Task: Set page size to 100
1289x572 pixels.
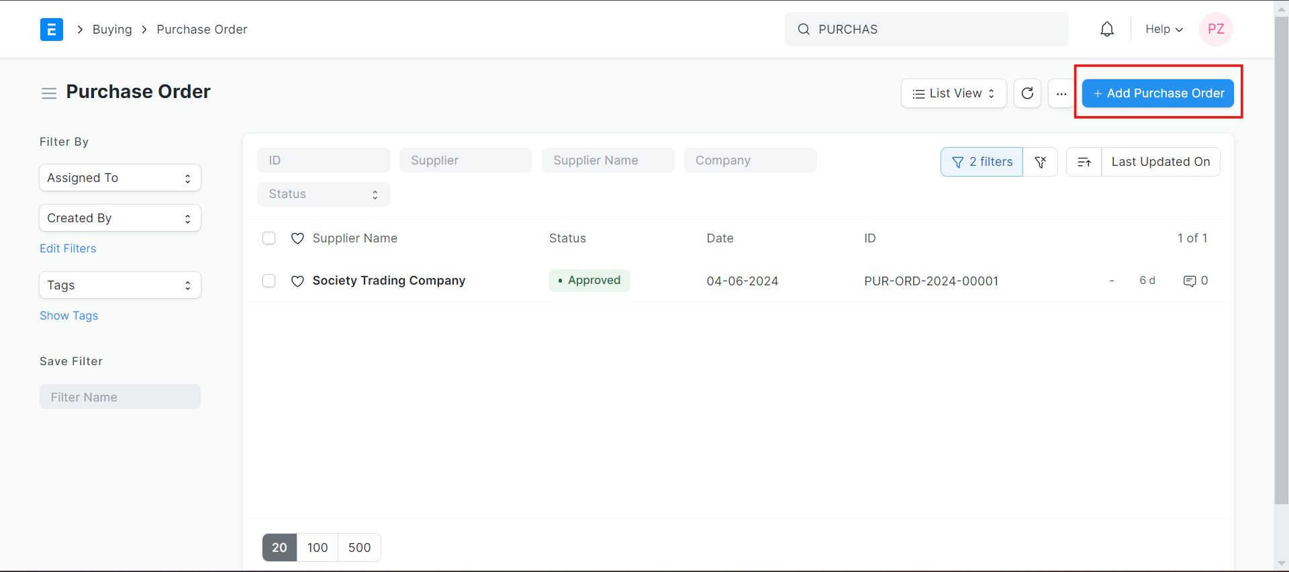Action: click(x=318, y=548)
